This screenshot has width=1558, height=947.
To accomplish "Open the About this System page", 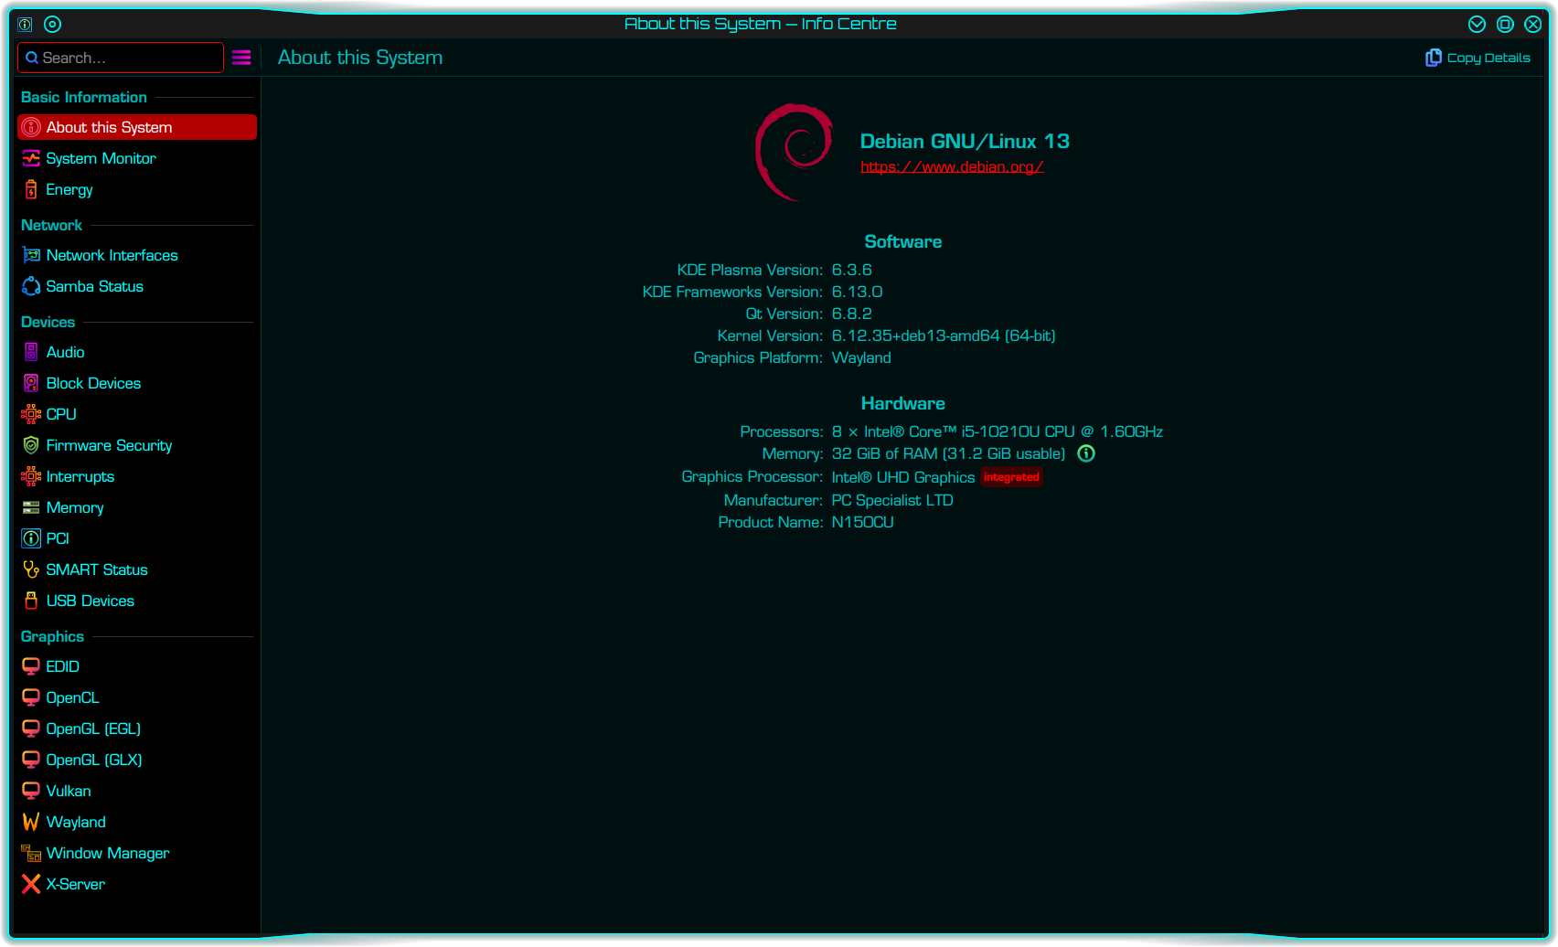I will (x=137, y=127).
